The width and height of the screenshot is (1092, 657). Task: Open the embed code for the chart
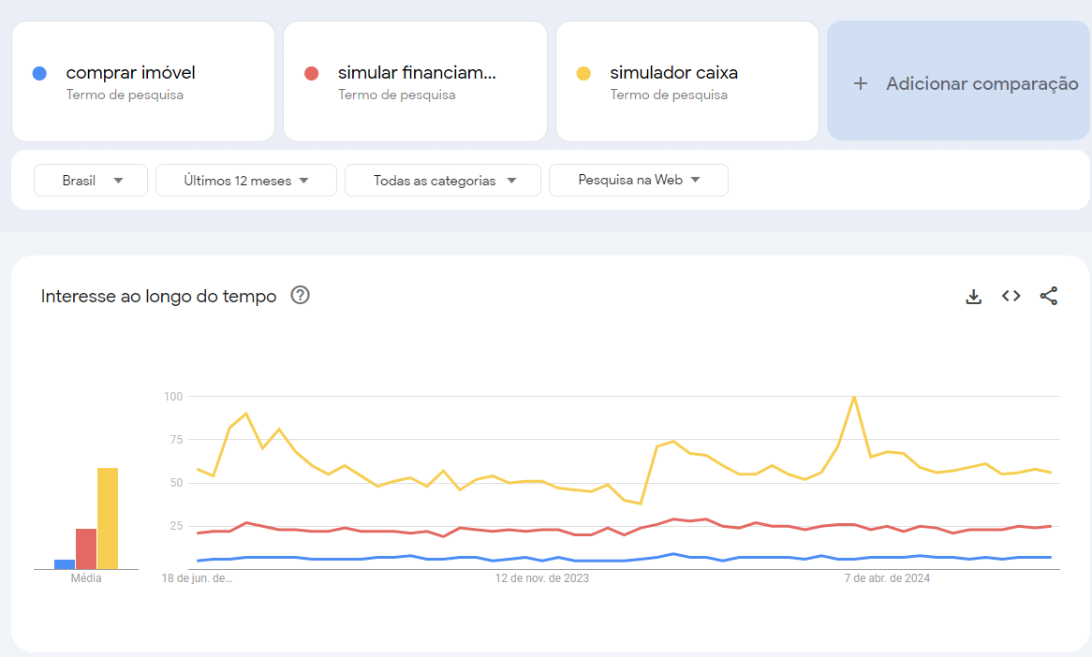pyautogui.click(x=1011, y=296)
